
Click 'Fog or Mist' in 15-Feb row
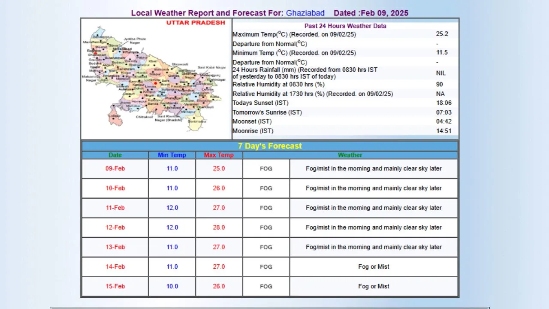374,286
